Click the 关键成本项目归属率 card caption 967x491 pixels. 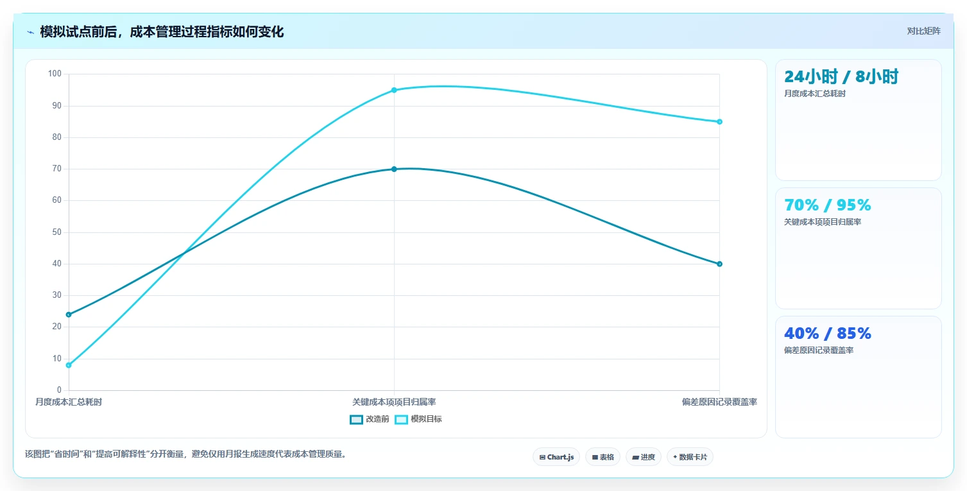point(823,222)
